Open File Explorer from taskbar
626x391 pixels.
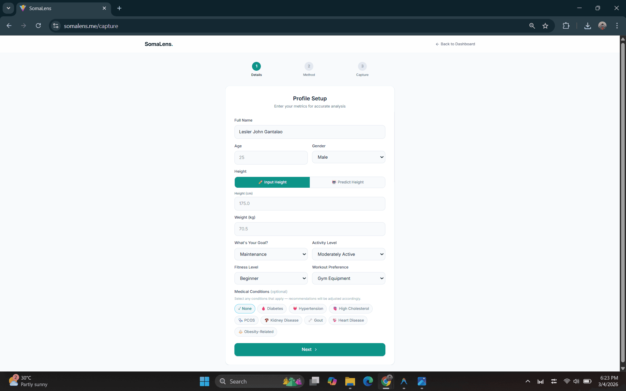point(350,381)
